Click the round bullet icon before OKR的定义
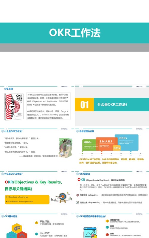Viewport: 149px width, 238px height. [77, 174]
